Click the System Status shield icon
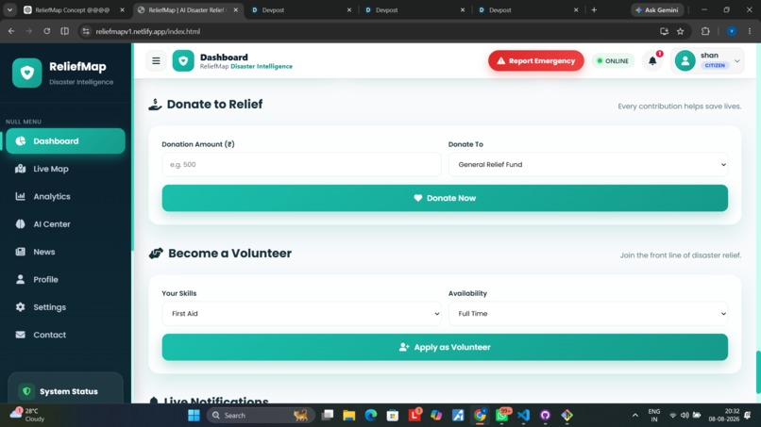Image resolution: width=761 pixels, height=427 pixels. click(26, 391)
